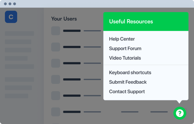This screenshot has height=124, width=194.
Task: Click the last sidebar navigation placeholder item
Action: [17, 96]
